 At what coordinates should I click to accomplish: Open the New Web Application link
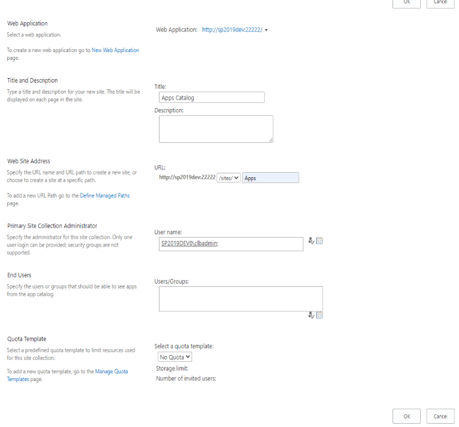(x=115, y=50)
